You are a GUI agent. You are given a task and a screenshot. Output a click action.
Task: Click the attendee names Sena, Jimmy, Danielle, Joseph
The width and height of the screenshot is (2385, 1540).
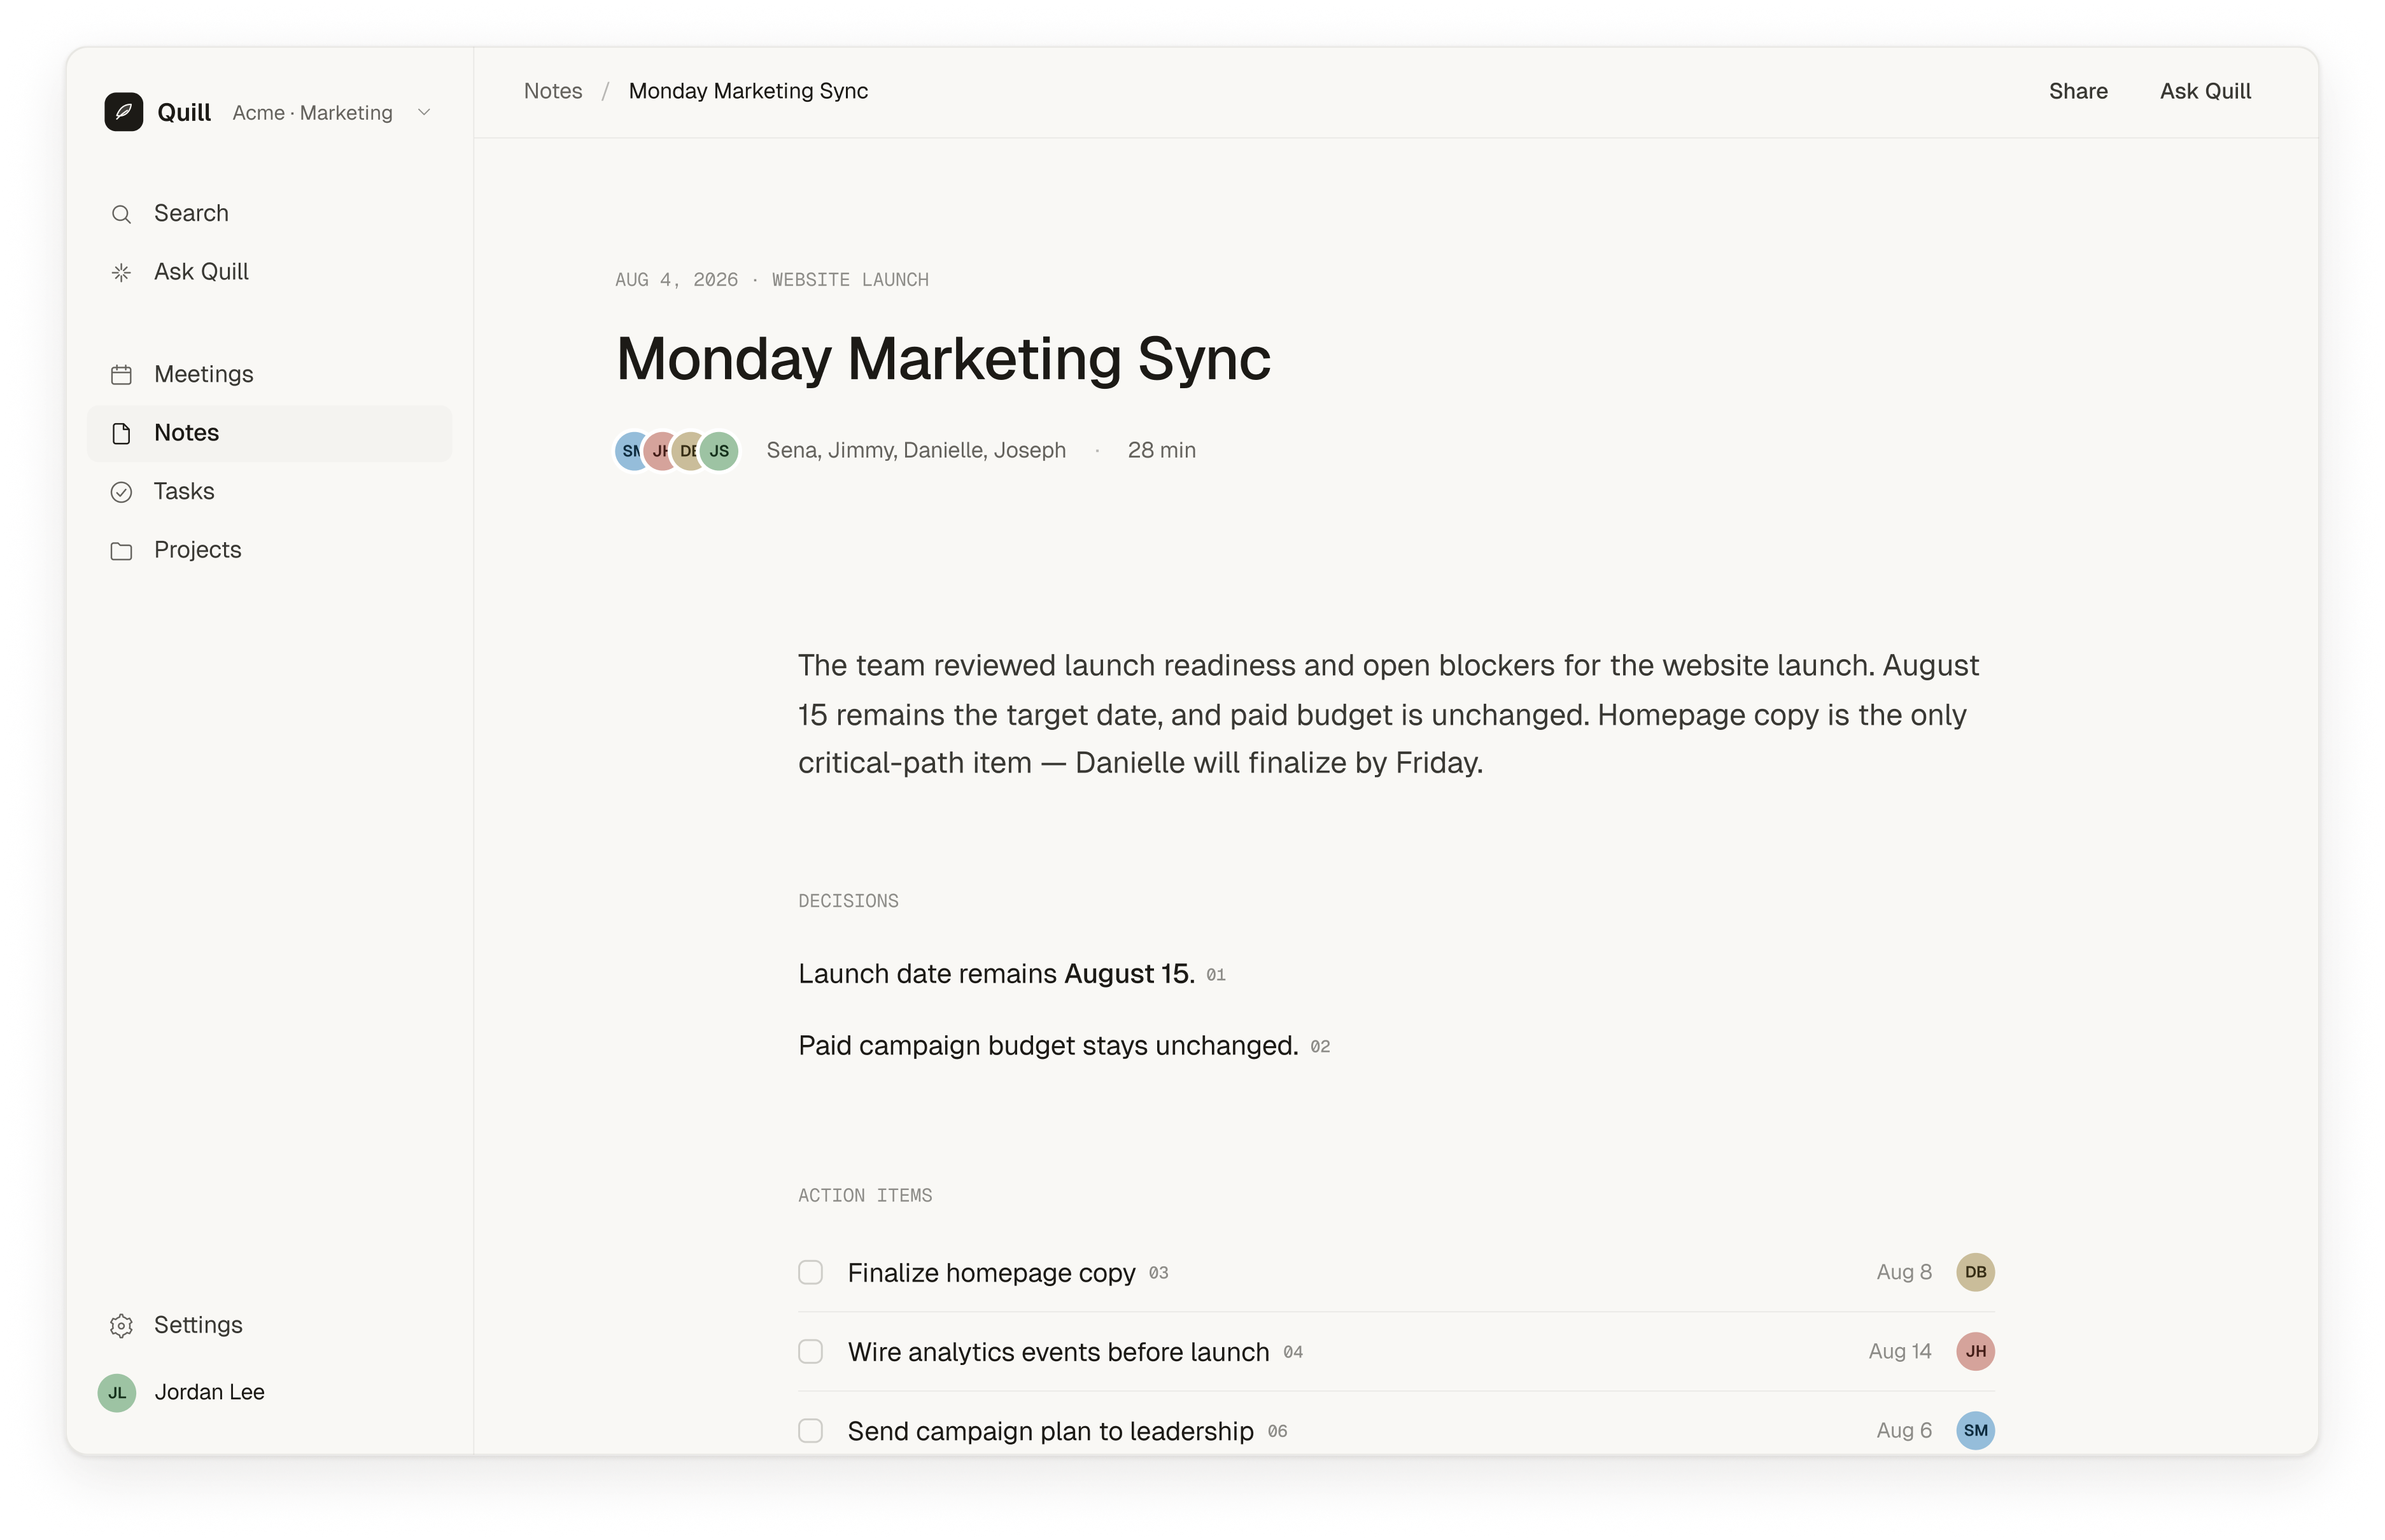tap(916, 451)
